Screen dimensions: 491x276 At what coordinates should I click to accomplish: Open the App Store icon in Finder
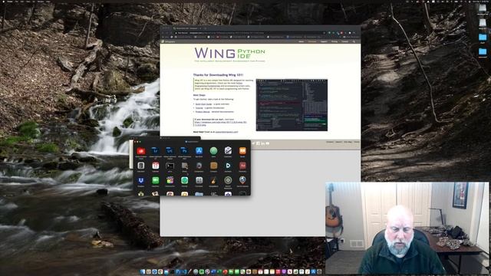point(199,151)
